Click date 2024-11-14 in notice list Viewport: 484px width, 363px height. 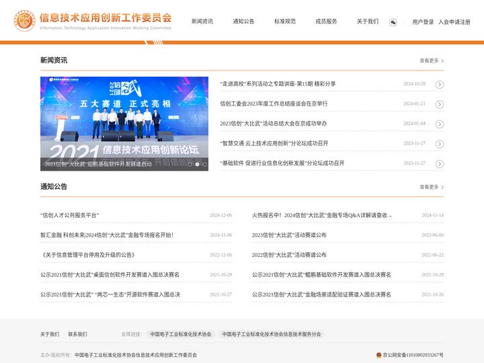coord(433,215)
